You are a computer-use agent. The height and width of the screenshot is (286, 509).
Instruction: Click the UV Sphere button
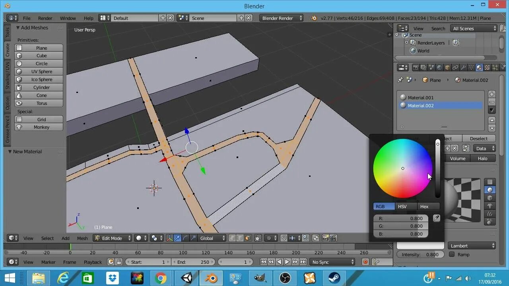click(39, 71)
